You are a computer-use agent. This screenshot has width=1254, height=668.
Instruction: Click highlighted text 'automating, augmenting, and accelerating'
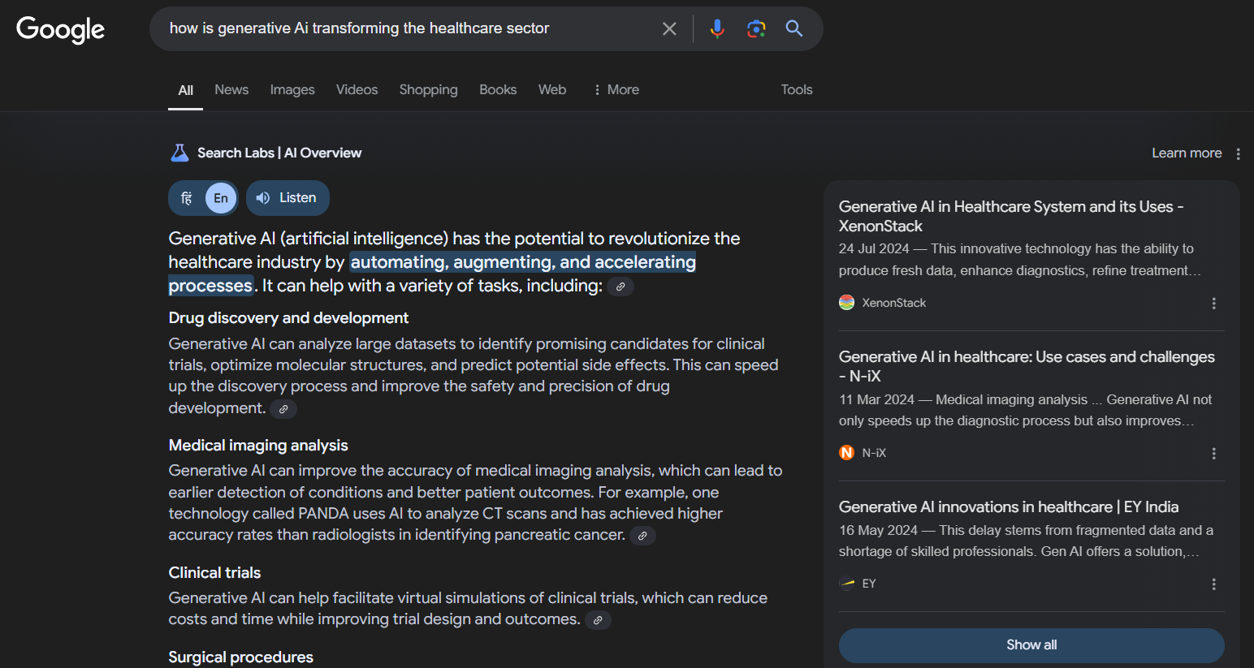click(523, 262)
